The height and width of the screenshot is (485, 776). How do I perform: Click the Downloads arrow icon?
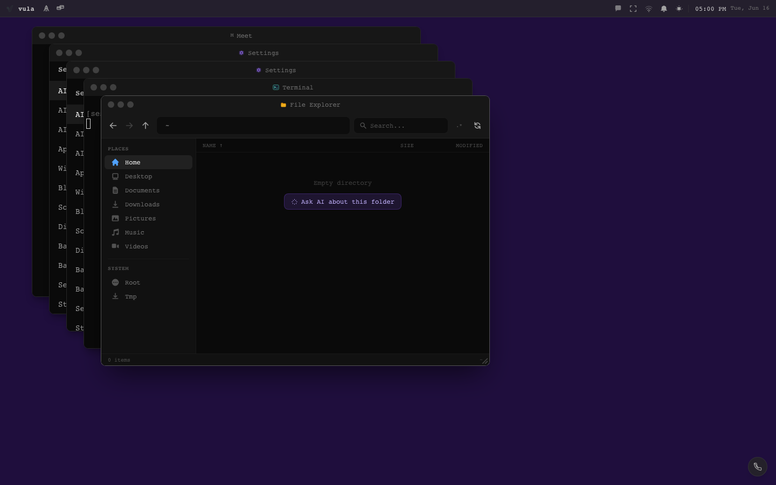[x=115, y=204]
